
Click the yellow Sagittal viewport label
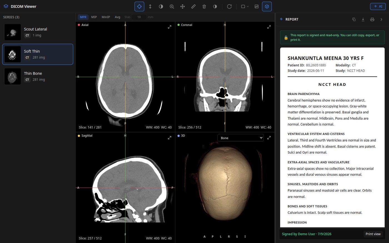pos(85,136)
